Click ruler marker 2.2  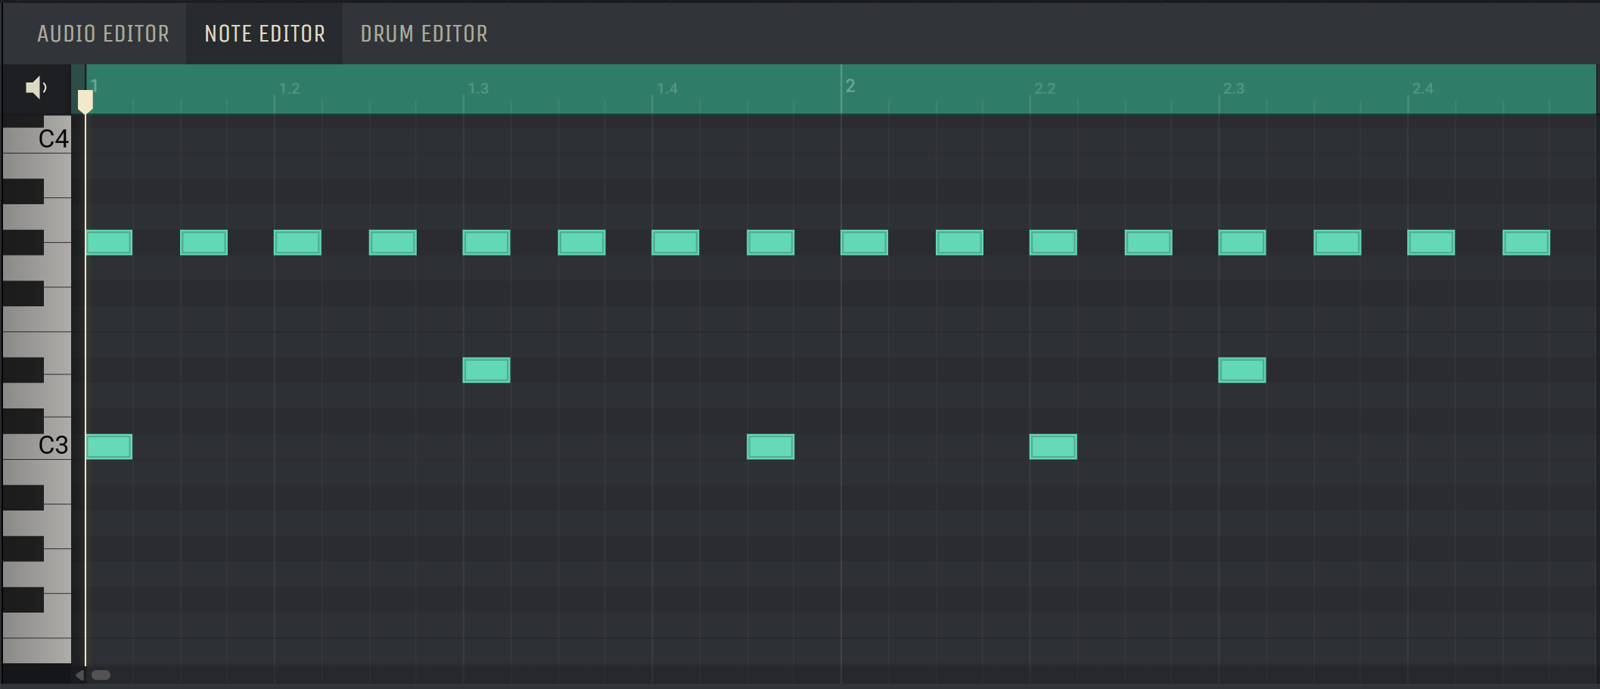(x=1045, y=88)
